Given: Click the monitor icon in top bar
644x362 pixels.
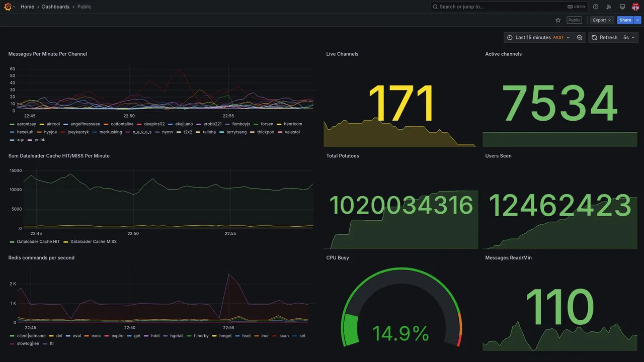Looking at the screenshot, I should [622, 7].
